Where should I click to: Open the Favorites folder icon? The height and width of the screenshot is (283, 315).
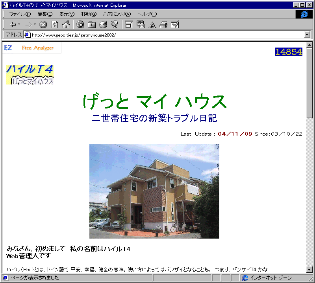pyautogui.click(x=92, y=25)
